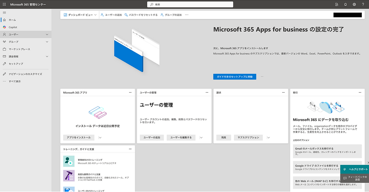
Task: Open 請求 card options ellipsis
Action: [283, 93]
